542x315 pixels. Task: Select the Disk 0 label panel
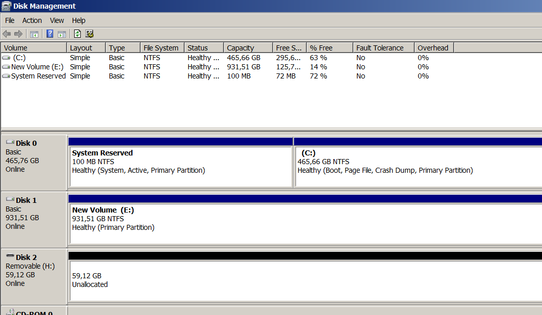tap(34, 162)
